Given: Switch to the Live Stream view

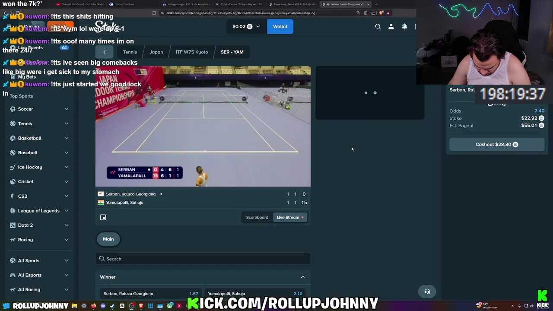Looking at the screenshot, I should pos(290,217).
